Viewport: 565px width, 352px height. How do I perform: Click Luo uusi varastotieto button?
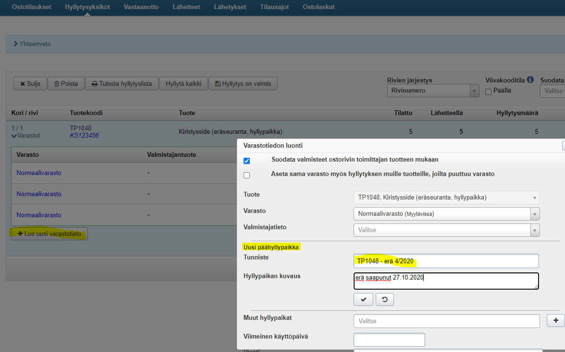pyautogui.click(x=49, y=234)
